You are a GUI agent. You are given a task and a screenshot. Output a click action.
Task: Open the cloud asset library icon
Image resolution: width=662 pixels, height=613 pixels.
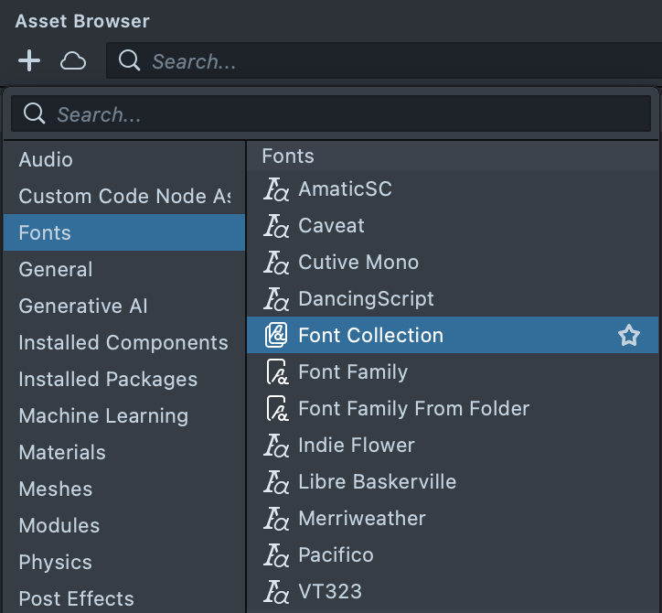(73, 61)
